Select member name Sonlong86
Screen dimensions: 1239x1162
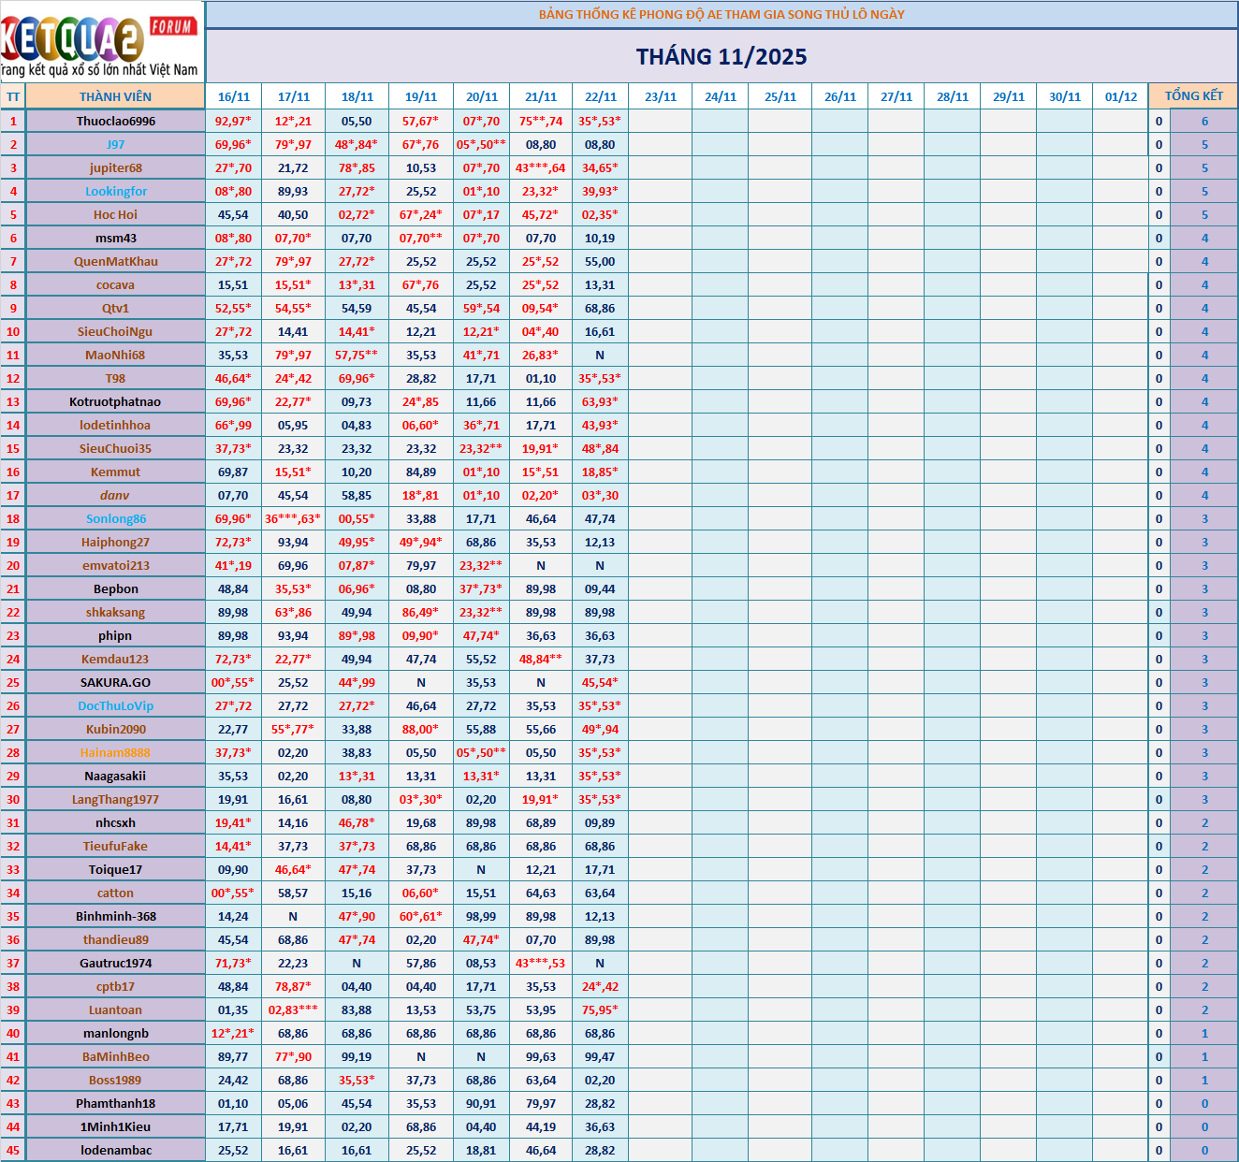(116, 518)
